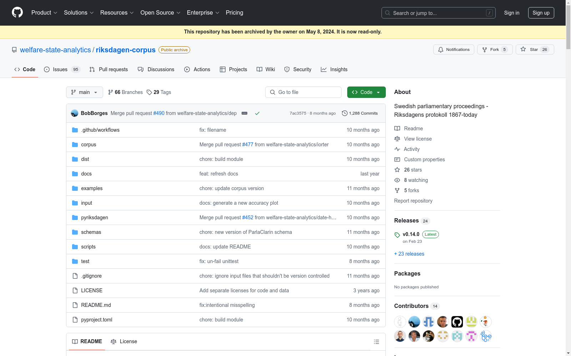
Task: View the green checkmark build status
Action: tap(257, 113)
